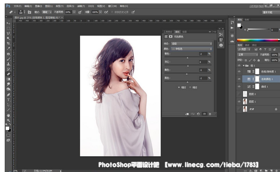Select the Pen tool
Viewport: 280px width, 172px height.
point(9,95)
